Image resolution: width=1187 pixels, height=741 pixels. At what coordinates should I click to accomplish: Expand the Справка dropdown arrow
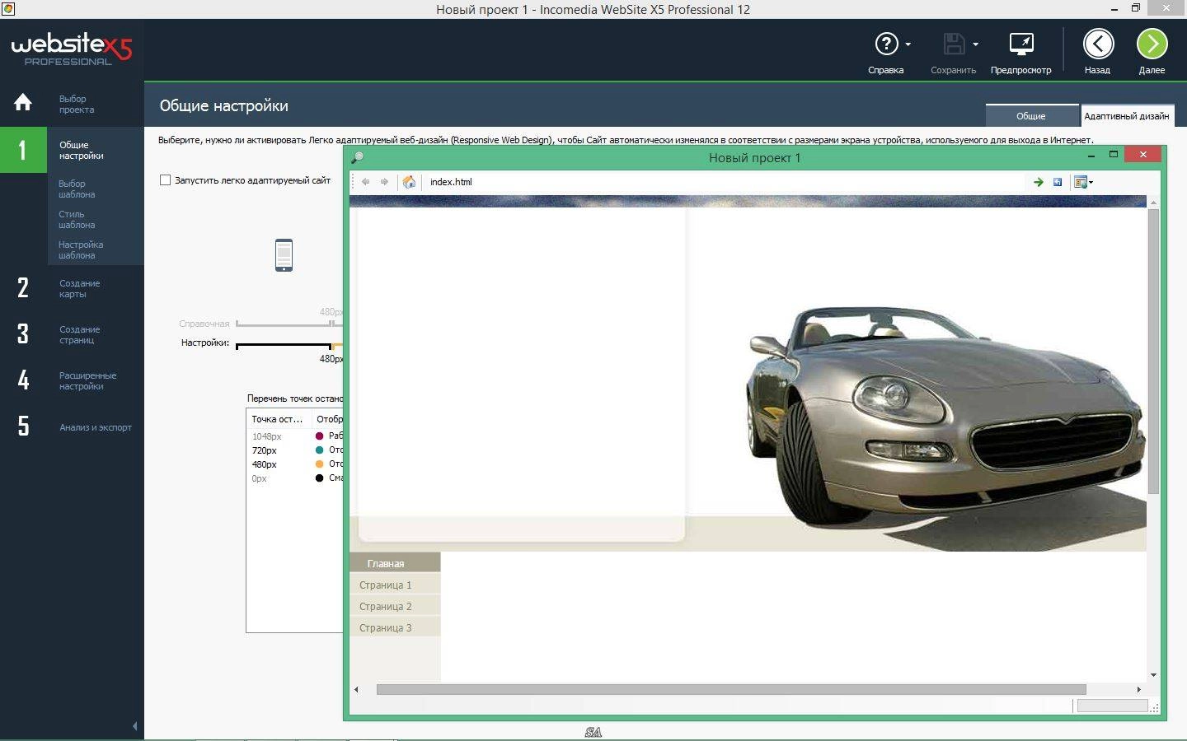pyautogui.click(x=908, y=44)
